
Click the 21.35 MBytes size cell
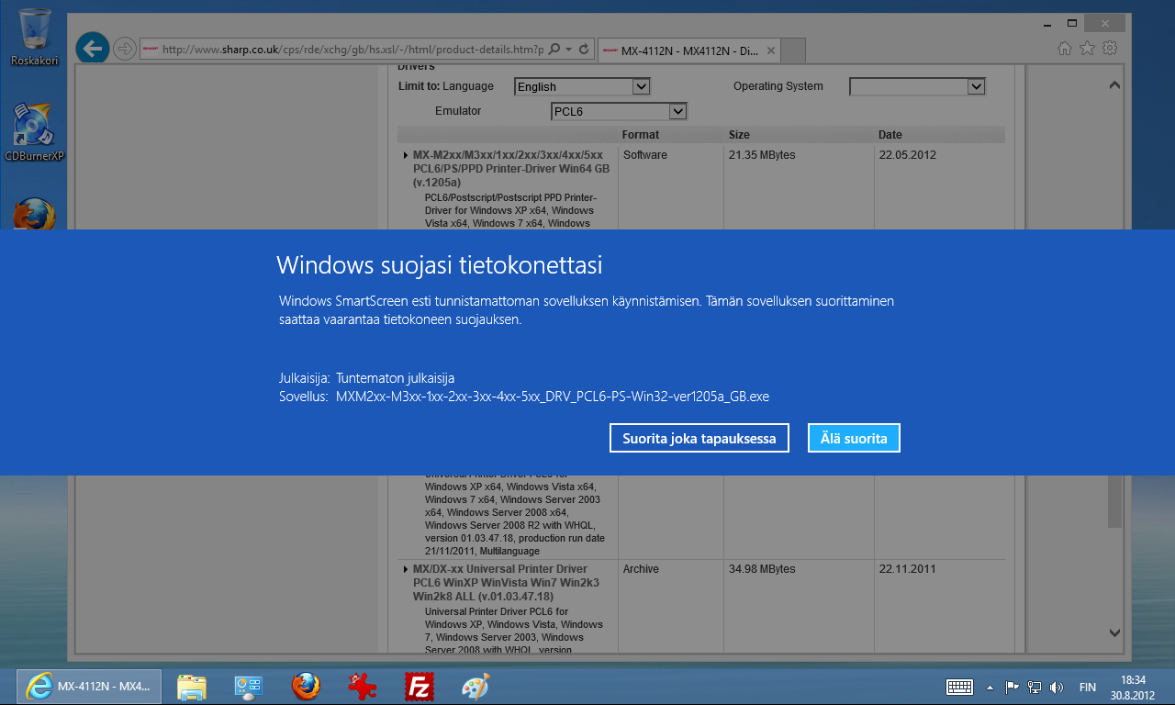(x=762, y=155)
